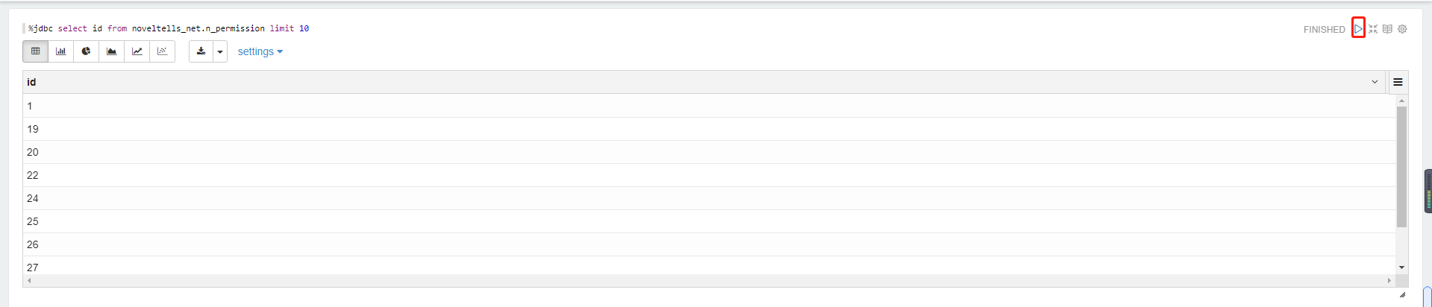Hide output with the book icon
The width and height of the screenshot is (1432, 307).
pyautogui.click(x=1387, y=29)
